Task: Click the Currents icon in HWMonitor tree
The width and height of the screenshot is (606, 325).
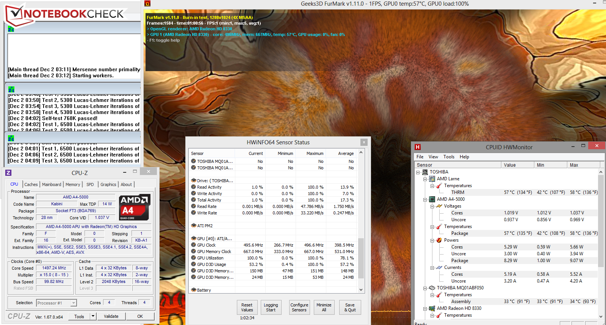Action: [x=439, y=267]
